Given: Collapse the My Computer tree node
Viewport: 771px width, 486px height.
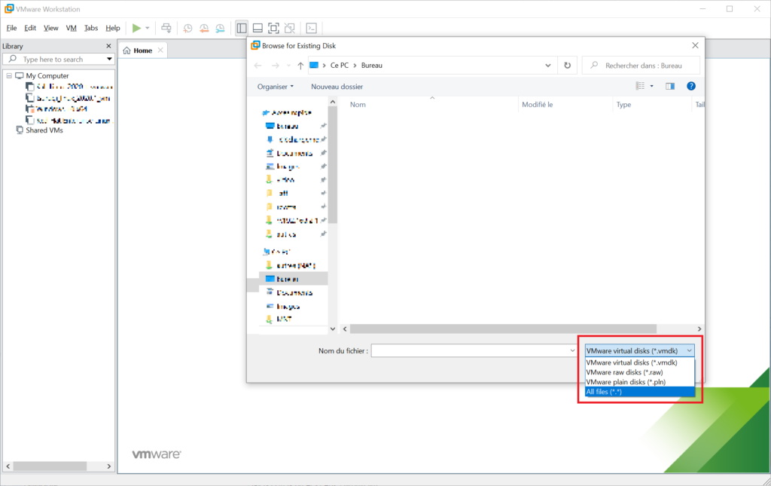Looking at the screenshot, I should pyautogui.click(x=9, y=76).
